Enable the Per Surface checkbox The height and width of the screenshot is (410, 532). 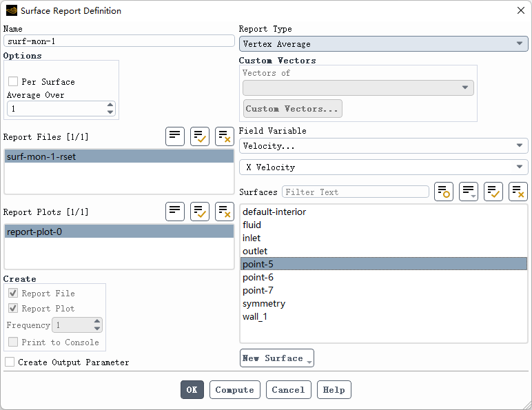(x=13, y=81)
